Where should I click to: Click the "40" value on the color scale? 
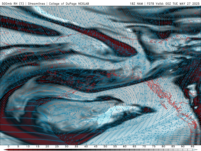(86, 146)
